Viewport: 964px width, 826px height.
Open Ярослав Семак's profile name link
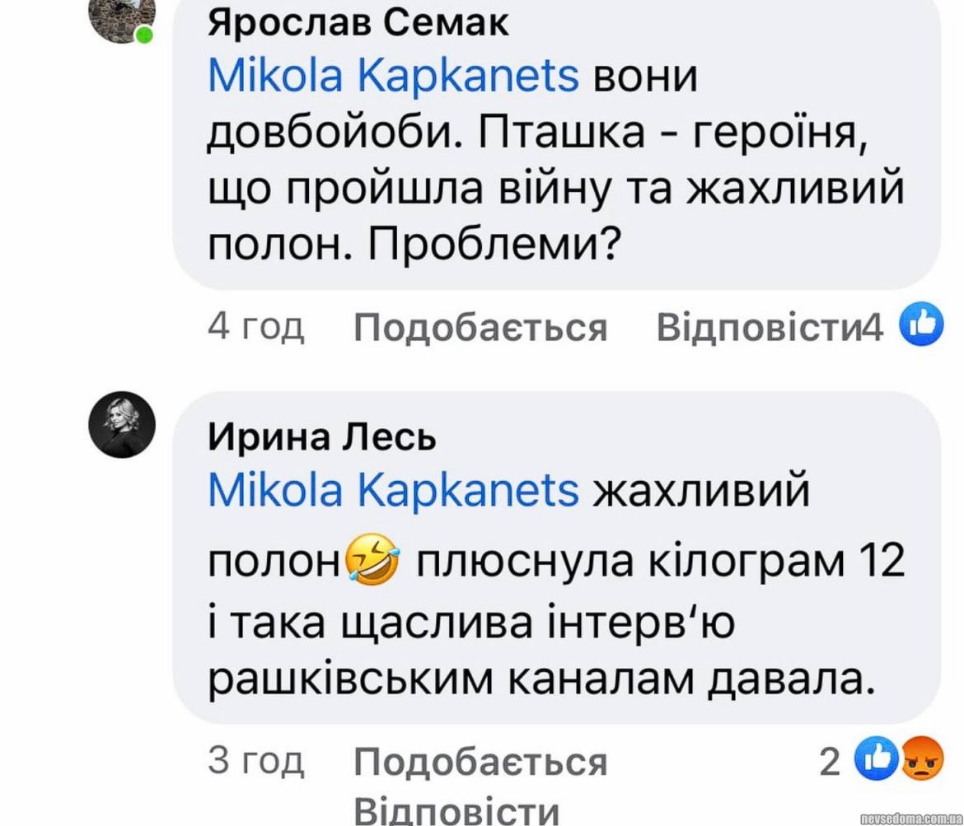358,24
